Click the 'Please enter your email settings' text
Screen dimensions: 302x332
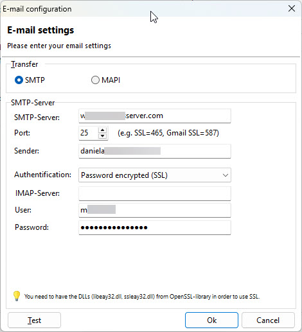point(59,46)
